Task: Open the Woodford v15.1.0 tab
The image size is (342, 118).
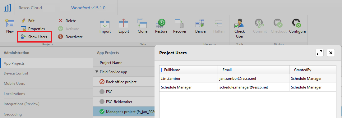Action: coord(88,8)
